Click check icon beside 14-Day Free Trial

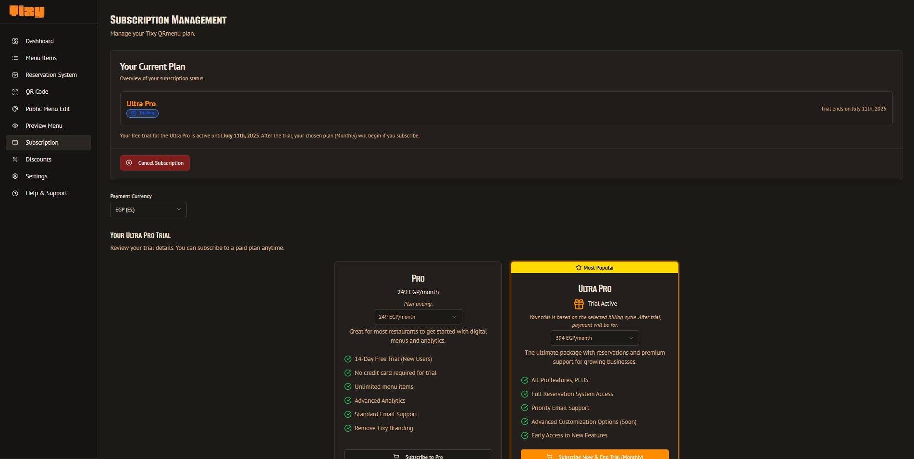(x=348, y=359)
